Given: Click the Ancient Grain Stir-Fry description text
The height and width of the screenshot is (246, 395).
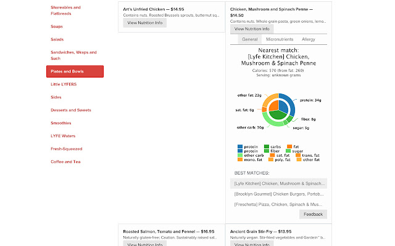Looking at the screenshot, I should coord(278,237).
